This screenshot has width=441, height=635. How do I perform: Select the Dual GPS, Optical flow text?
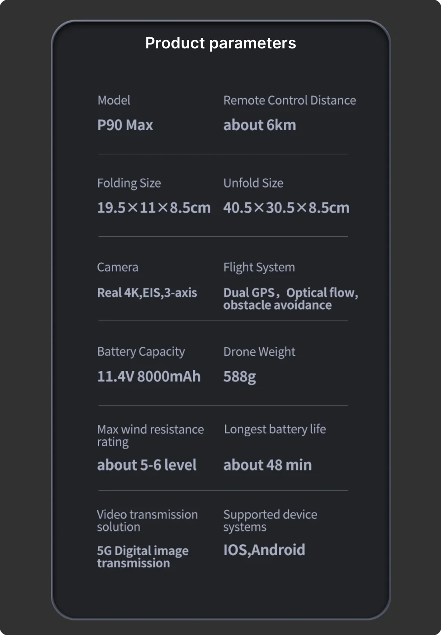(291, 293)
